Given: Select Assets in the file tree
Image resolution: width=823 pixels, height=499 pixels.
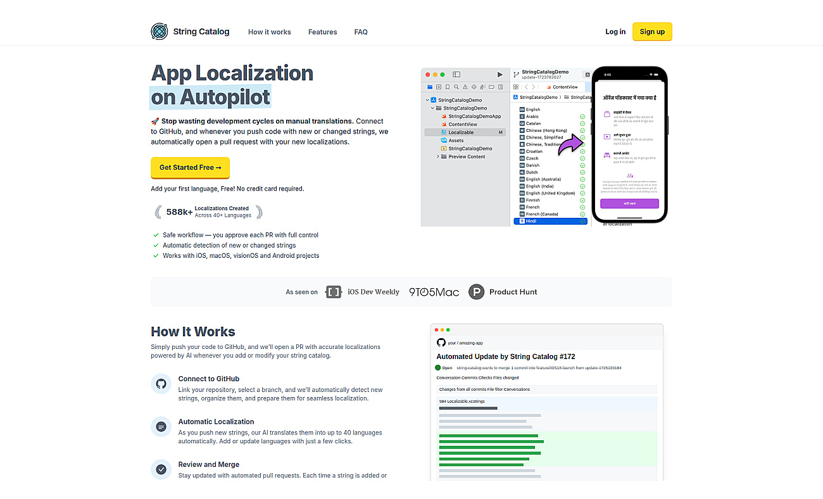Looking at the screenshot, I should 452,141.
